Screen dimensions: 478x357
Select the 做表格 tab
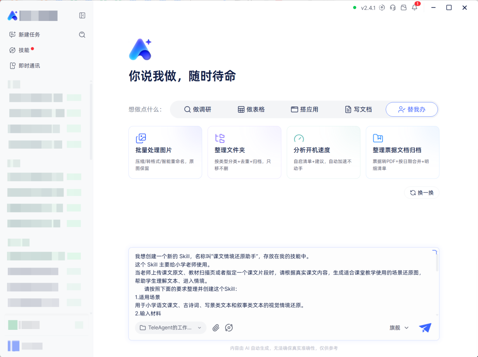pos(251,109)
